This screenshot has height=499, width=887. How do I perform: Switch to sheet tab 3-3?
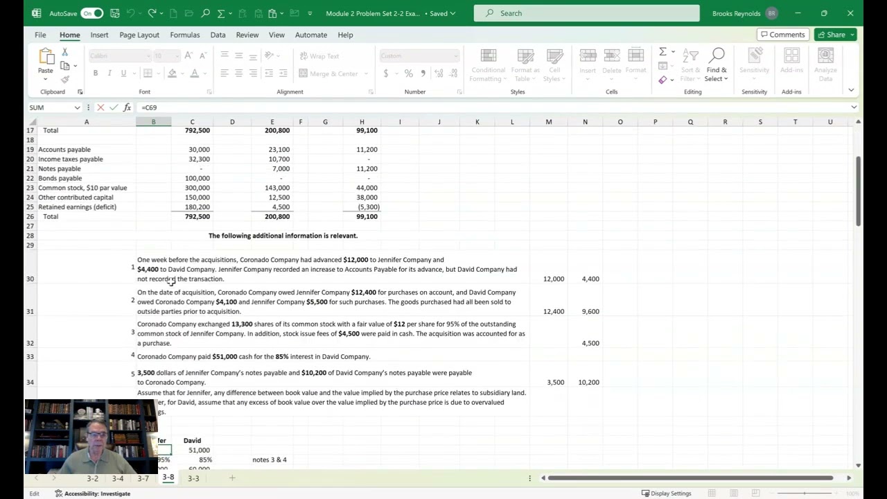193,478
